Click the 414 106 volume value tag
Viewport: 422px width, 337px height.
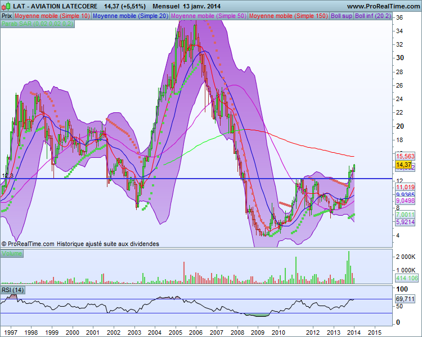point(407,278)
